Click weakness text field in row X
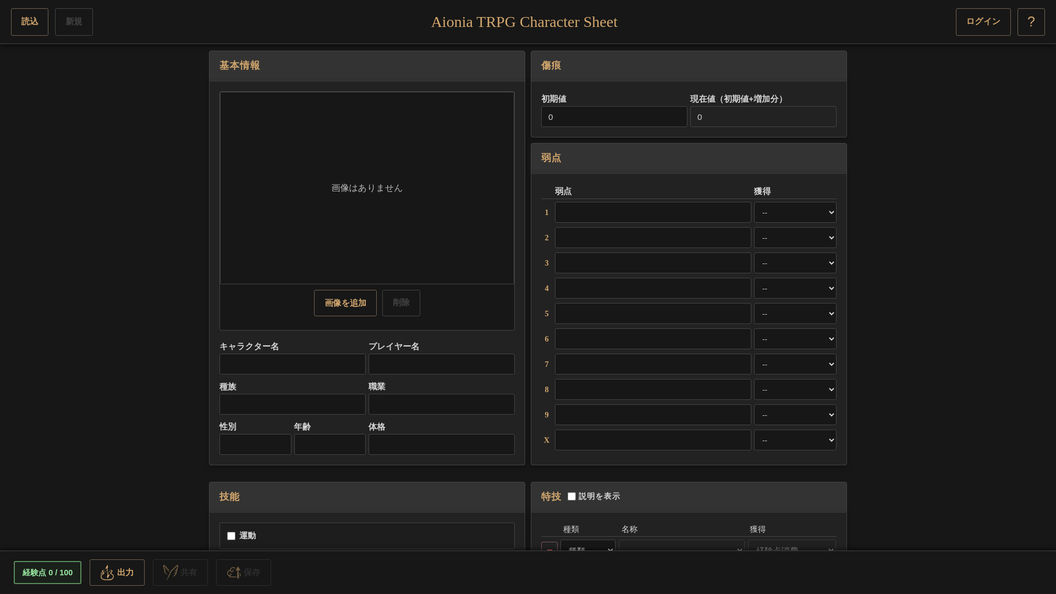 653,440
